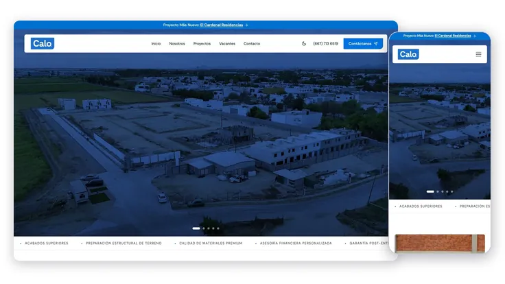Click 'CALIDAD DE MATERIALES PREMIUM' text

pyautogui.click(x=211, y=243)
